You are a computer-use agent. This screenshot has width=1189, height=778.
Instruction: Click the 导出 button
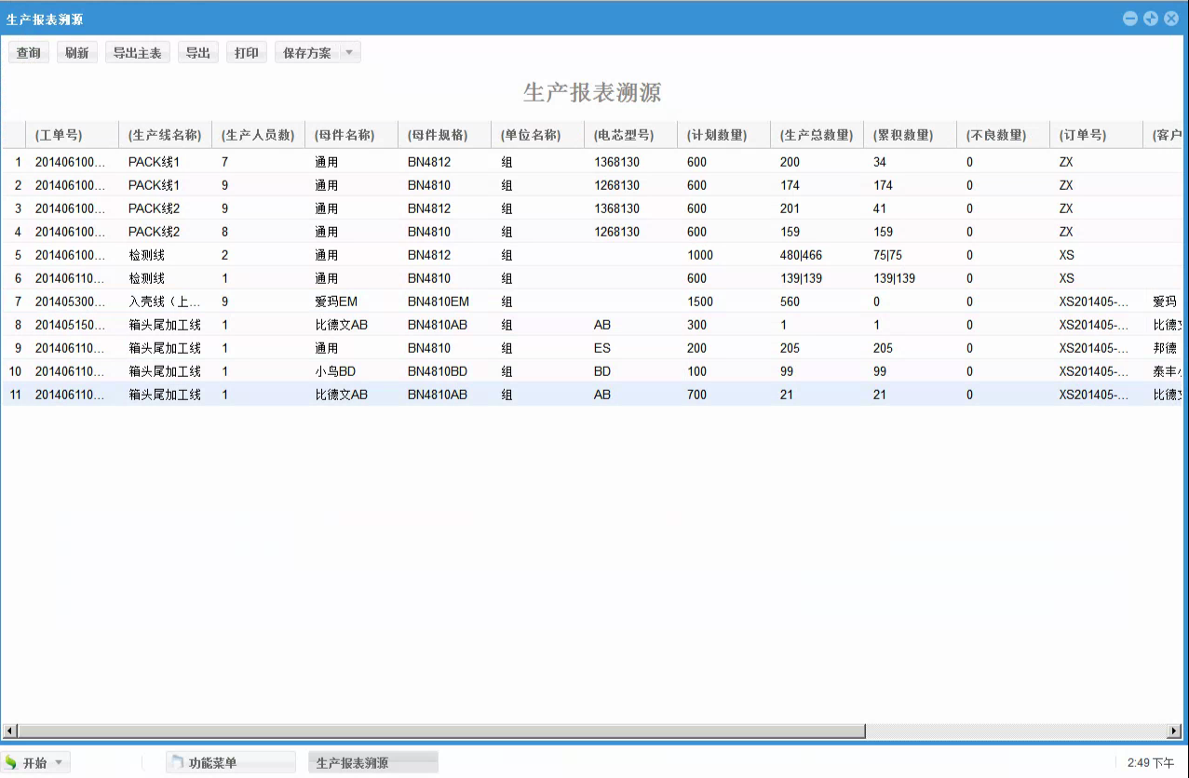198,53
